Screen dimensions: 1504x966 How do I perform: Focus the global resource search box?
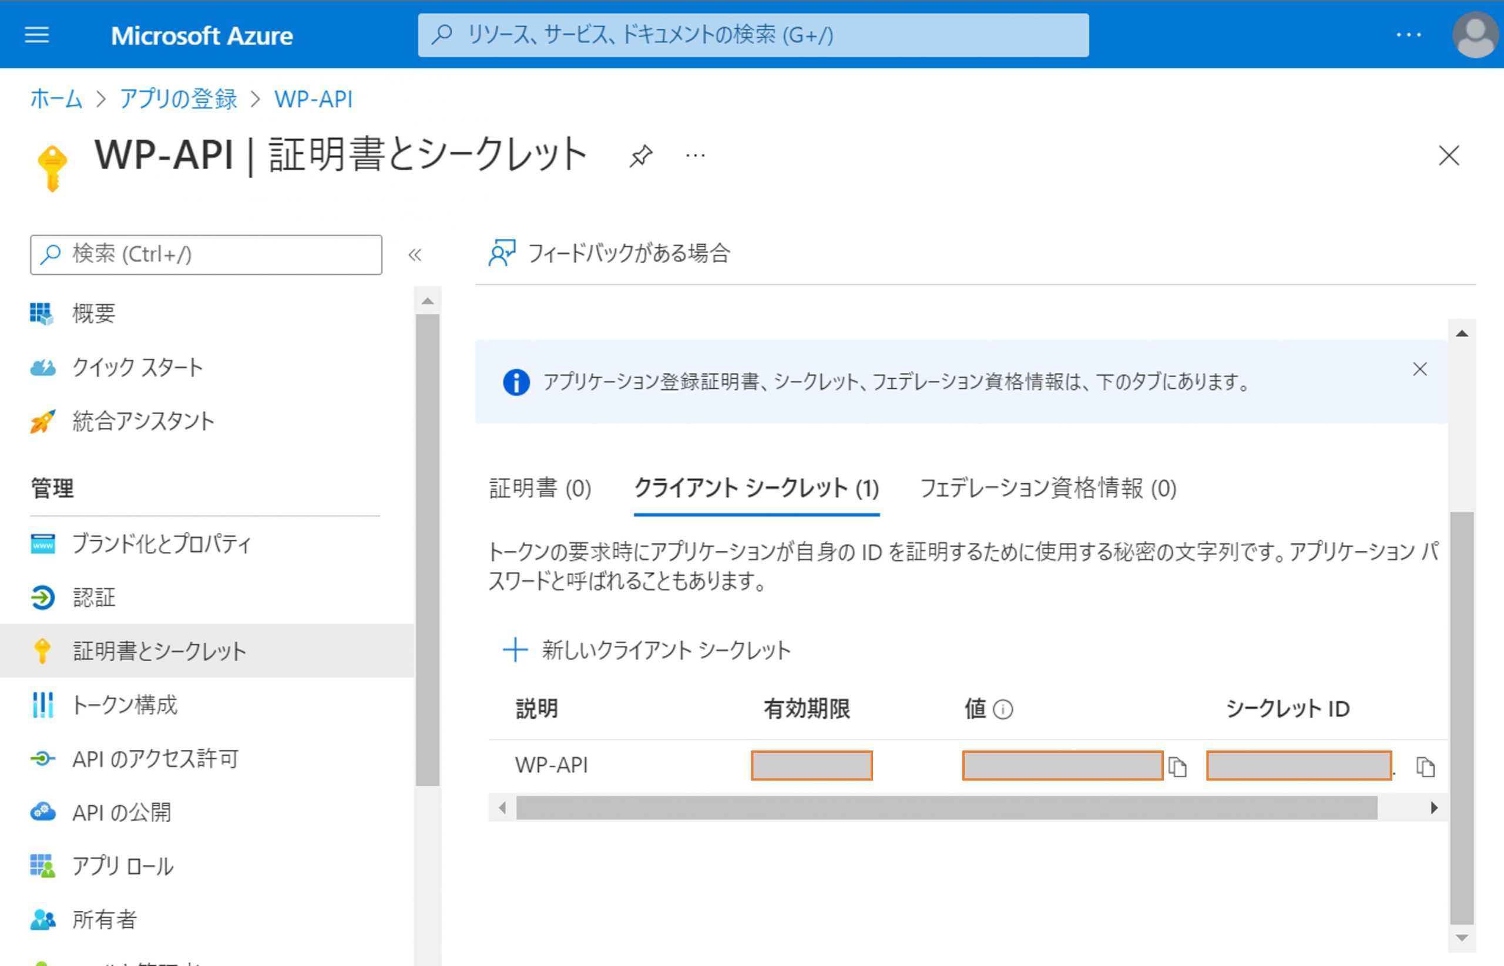point(753,35)
